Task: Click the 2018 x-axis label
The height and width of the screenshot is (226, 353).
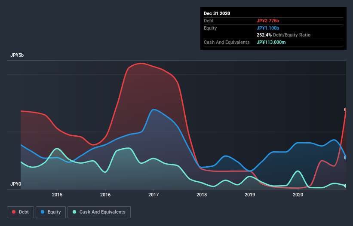Action: pyautogui.click(x=202, y=195)
